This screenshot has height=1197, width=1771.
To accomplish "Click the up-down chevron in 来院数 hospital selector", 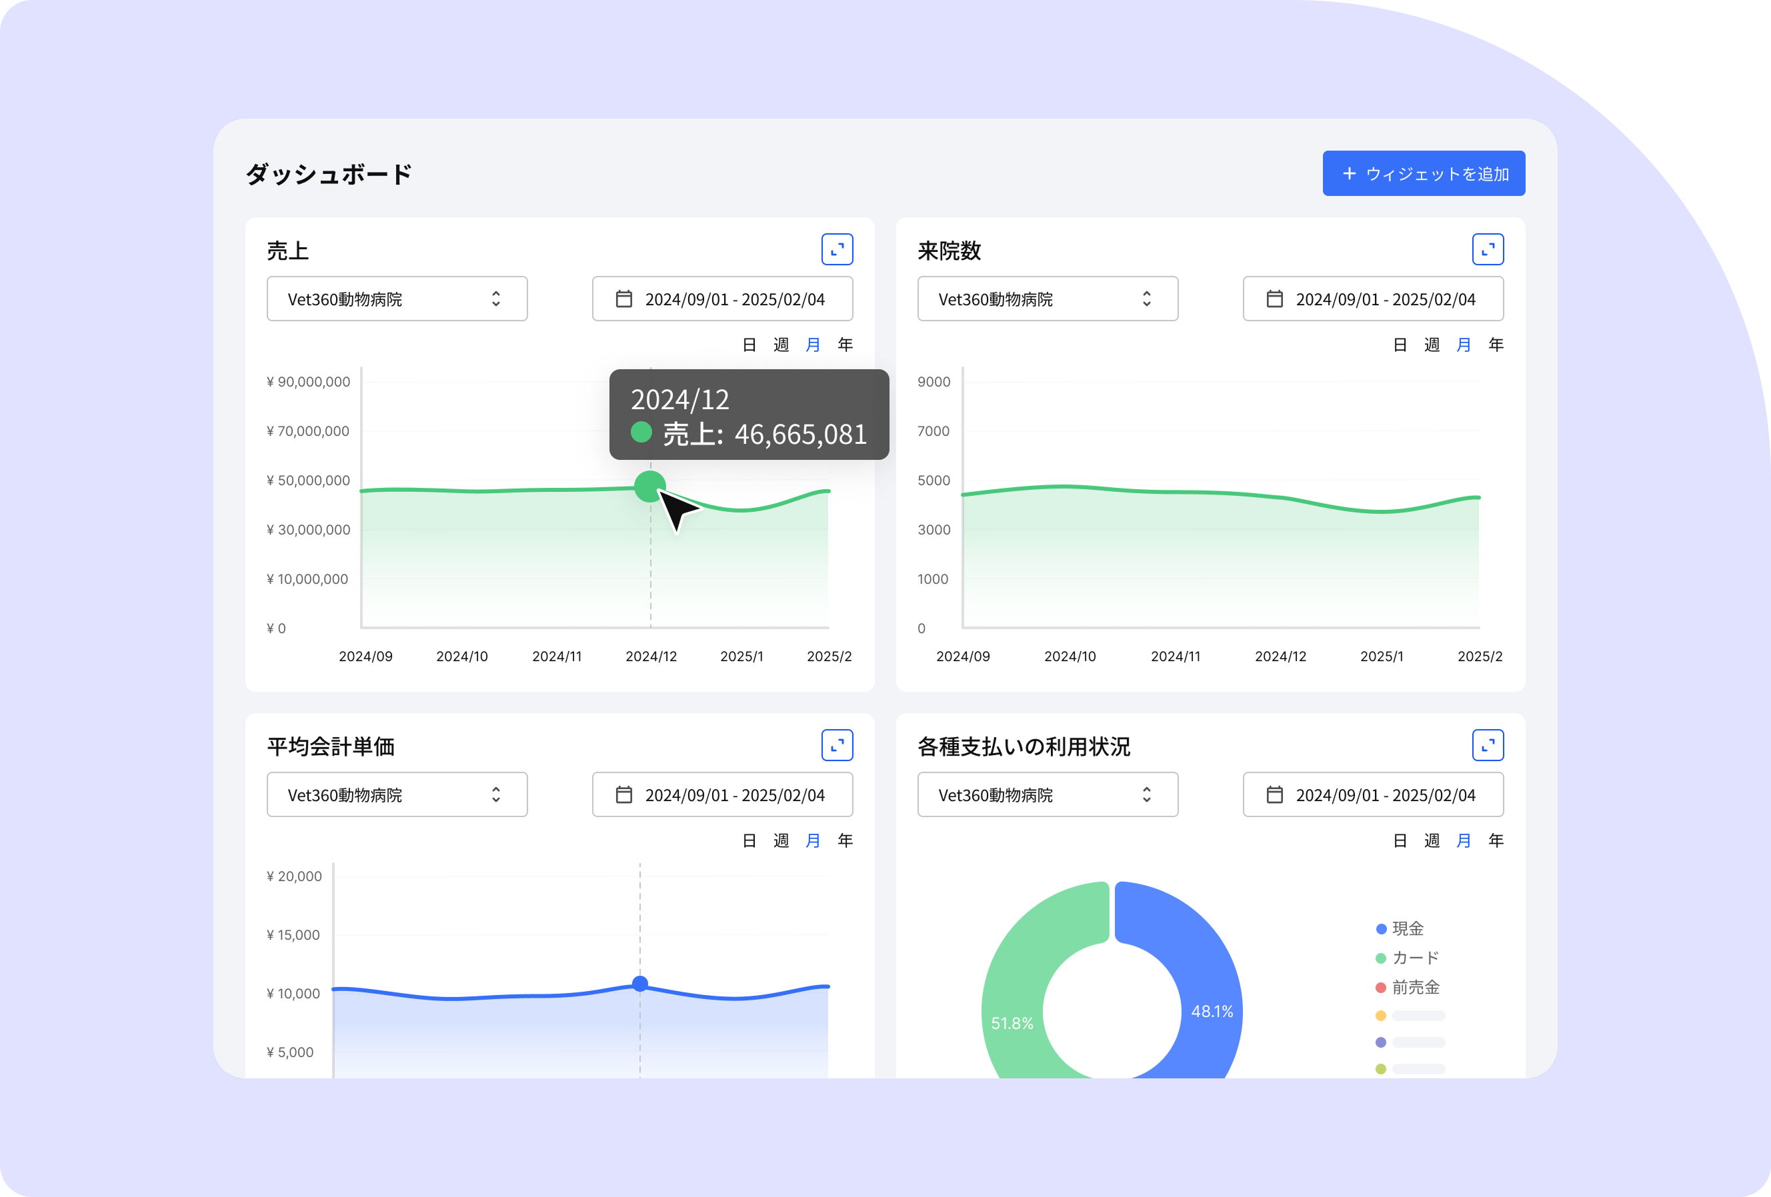I will (x=1147, y=299).
